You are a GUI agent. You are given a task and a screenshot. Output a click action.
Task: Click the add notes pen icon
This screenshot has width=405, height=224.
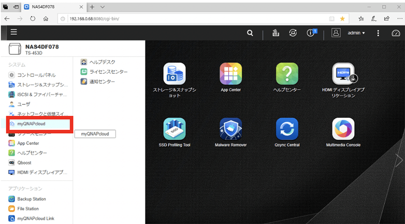(374, 18)
